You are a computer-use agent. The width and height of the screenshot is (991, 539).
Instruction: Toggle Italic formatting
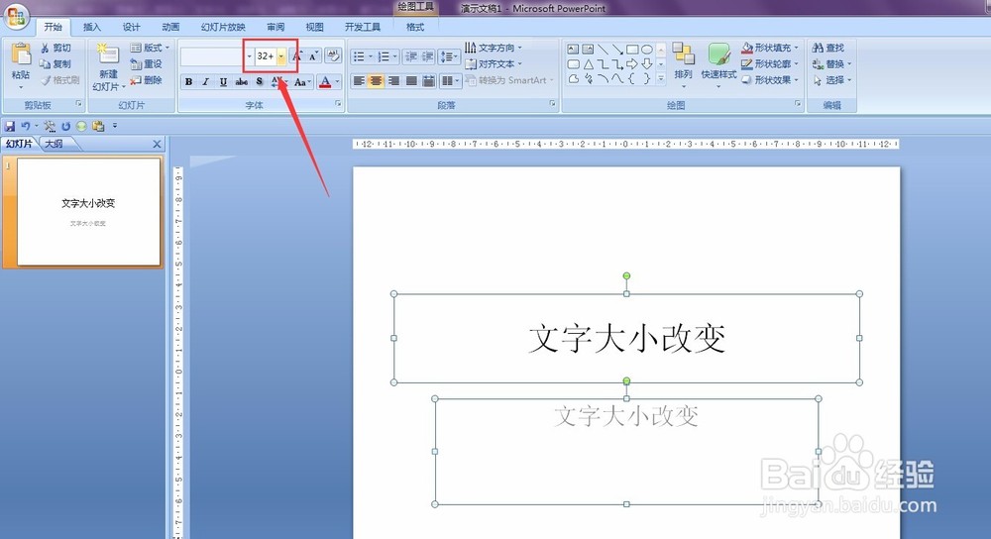(205, 81)
